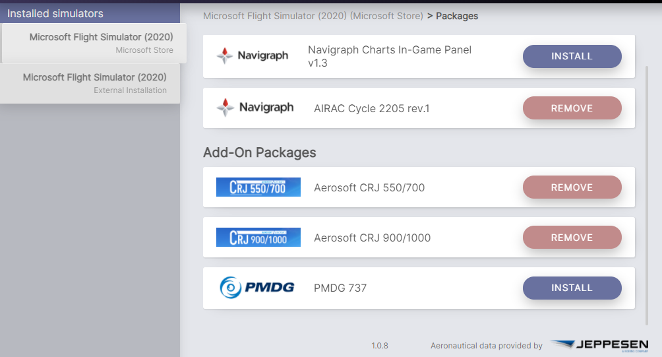Click the PMDG 737 package name

click(340, 288)
